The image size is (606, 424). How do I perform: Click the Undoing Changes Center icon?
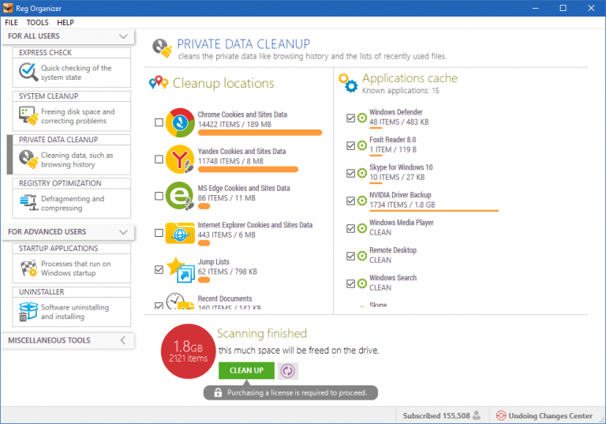(x=501, y=415)
